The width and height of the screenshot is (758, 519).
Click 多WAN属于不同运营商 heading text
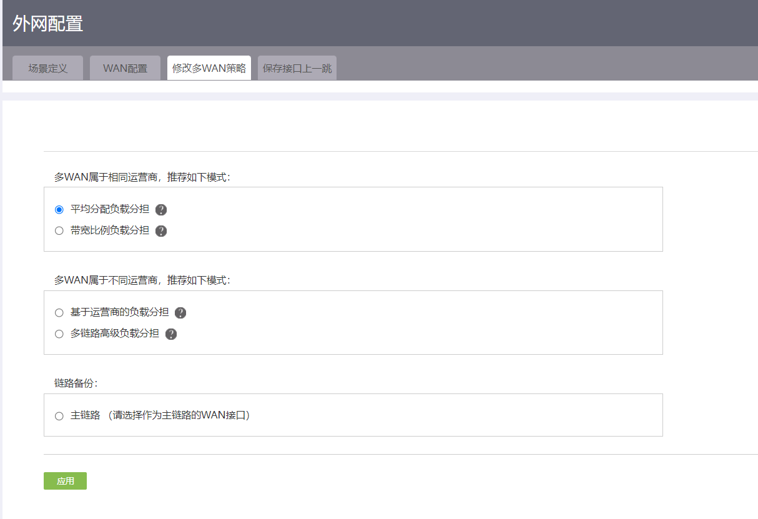coord(142,280)
